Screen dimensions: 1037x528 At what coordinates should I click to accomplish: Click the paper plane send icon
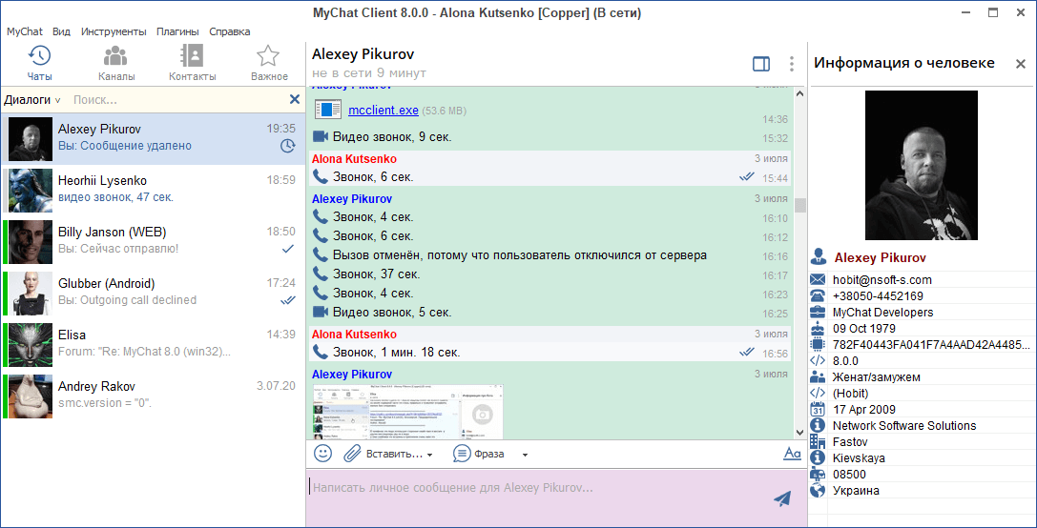click(782, 498)
